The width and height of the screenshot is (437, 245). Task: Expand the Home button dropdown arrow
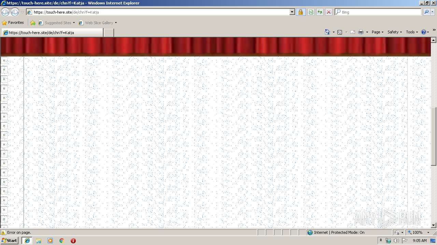(x=334, y=32)
